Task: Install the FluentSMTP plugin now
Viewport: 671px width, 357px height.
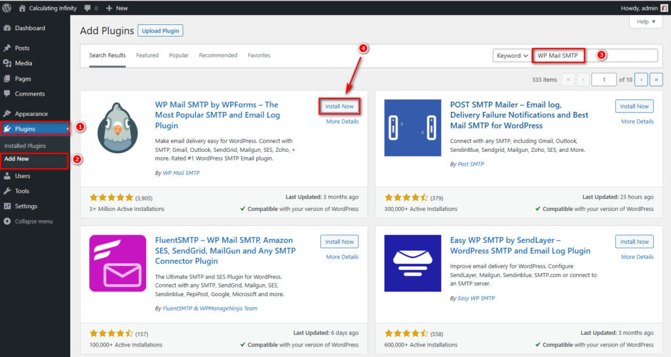Action: coord(339,242)
